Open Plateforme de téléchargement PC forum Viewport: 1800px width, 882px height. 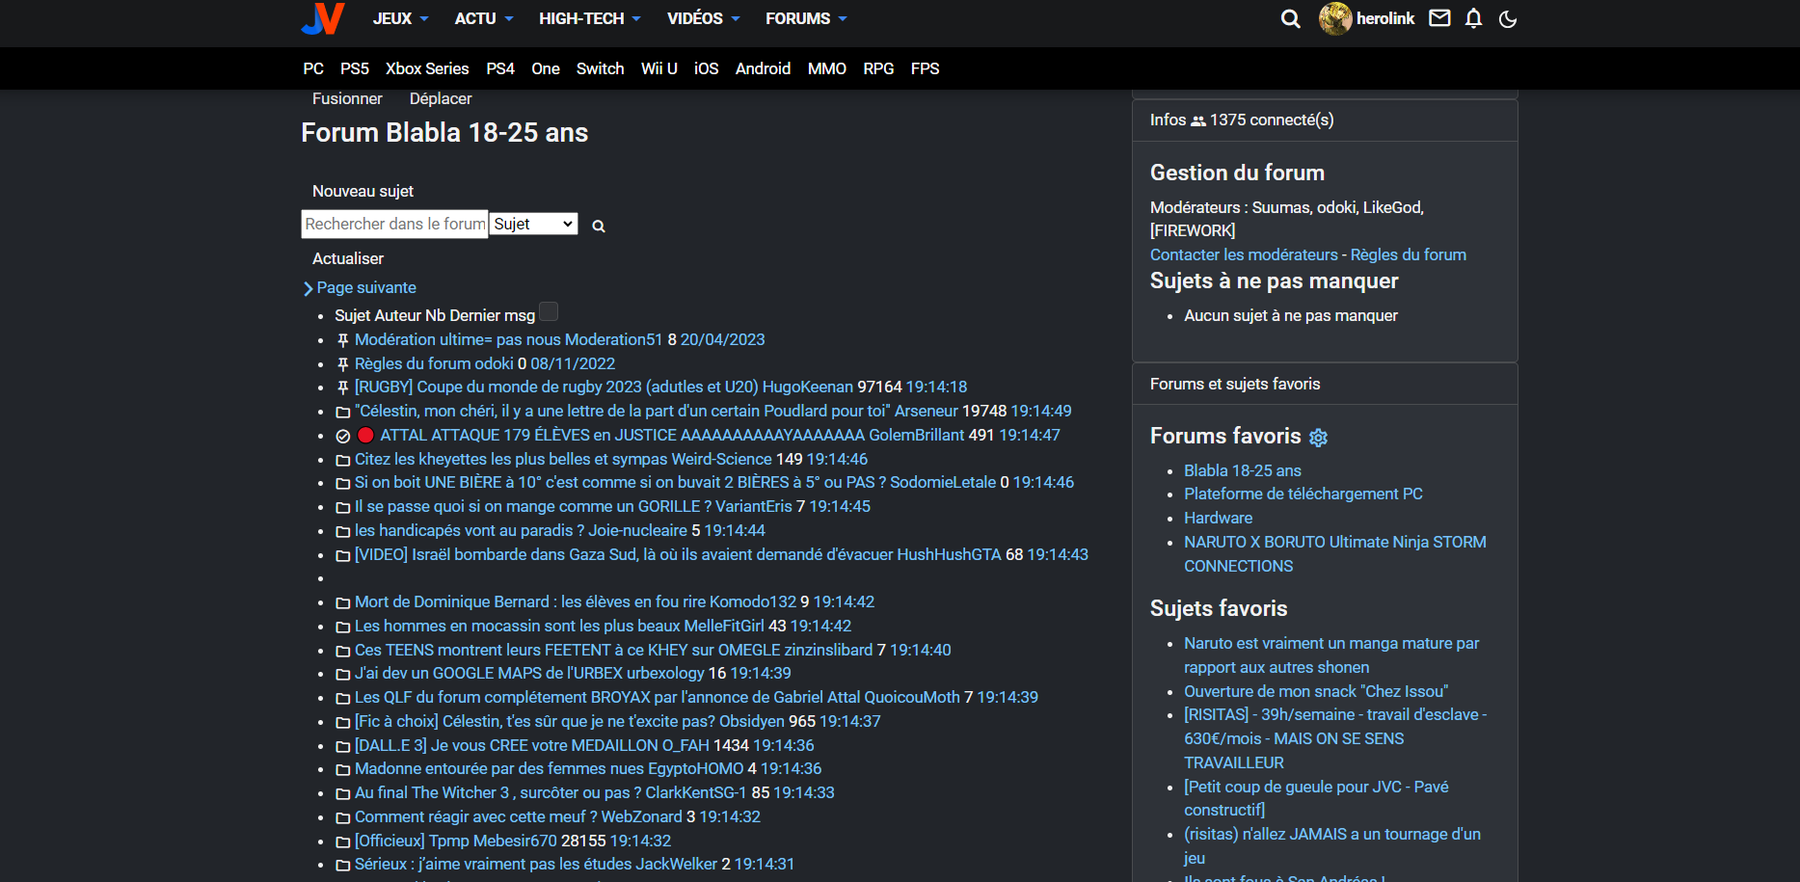coord(1303,494)
